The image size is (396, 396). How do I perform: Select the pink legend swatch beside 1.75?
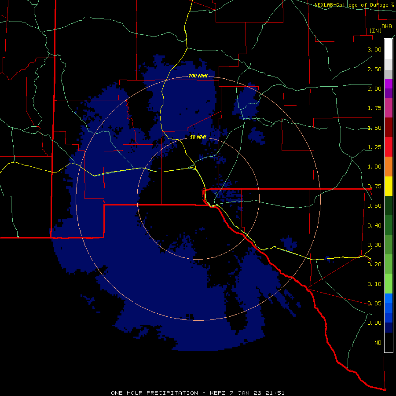click(x=389, y=108)
